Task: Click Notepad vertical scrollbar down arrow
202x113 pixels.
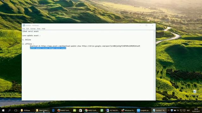Action: 154,99
